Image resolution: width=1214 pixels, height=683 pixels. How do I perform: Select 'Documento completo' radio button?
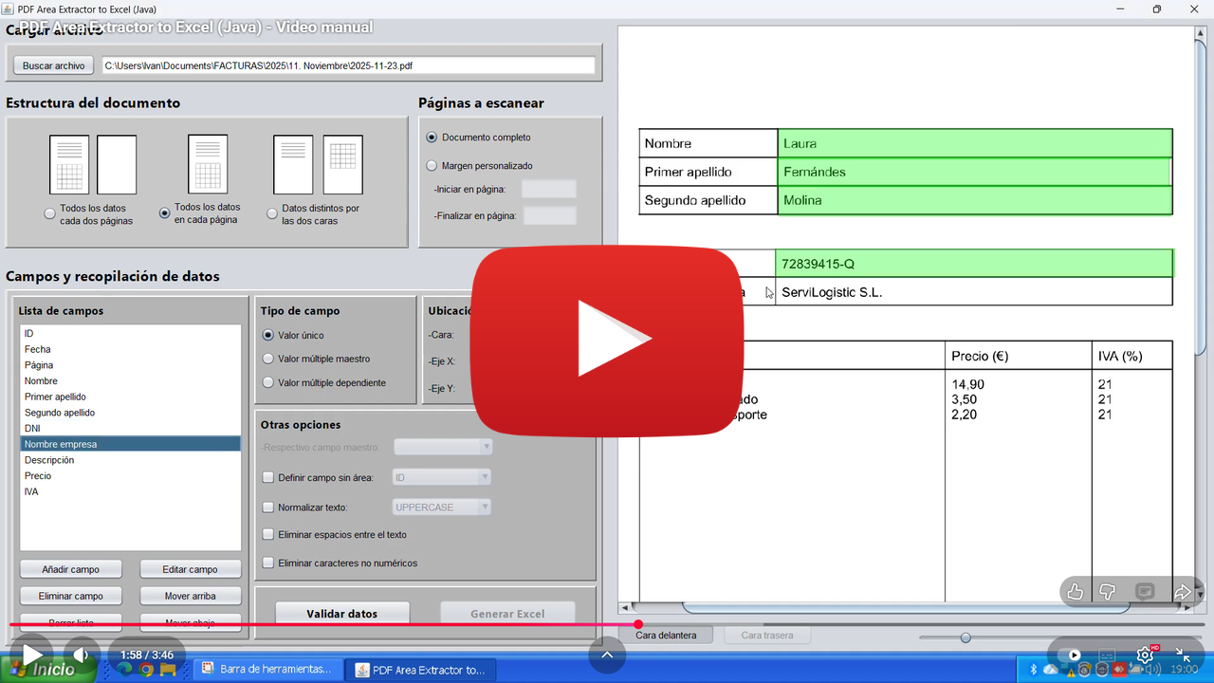click(432, 138)
